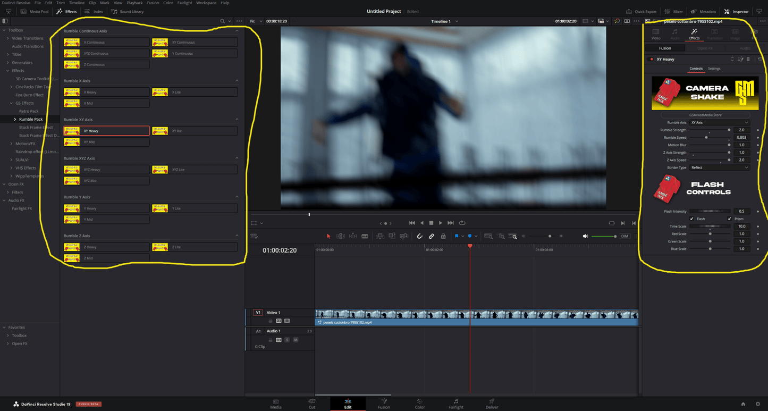The height and width of the screenshot is (411, 768).
Task: Enable linked selection in timeline toolbar
Action: tap(432, 236)
